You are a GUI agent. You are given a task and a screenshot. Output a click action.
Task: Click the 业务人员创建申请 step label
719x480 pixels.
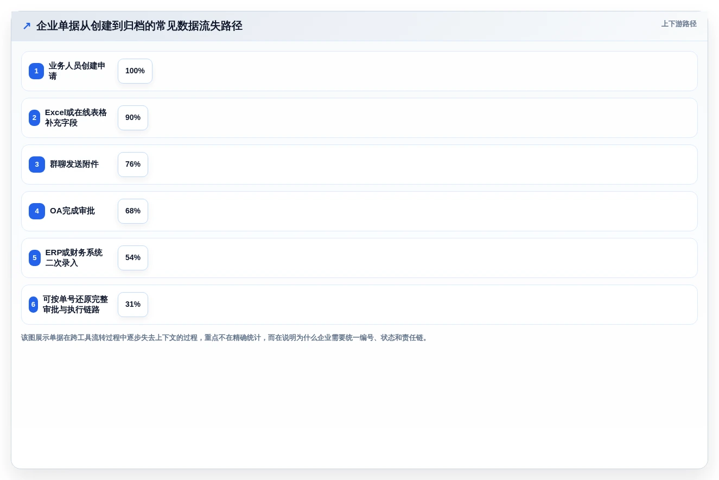tap(77, 71)
